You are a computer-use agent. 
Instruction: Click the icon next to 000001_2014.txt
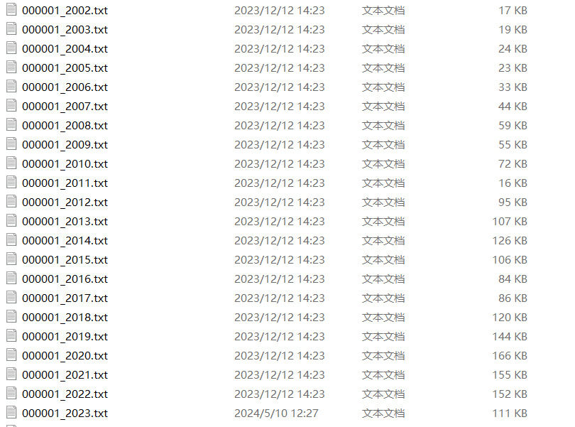(x=11, y=239)
